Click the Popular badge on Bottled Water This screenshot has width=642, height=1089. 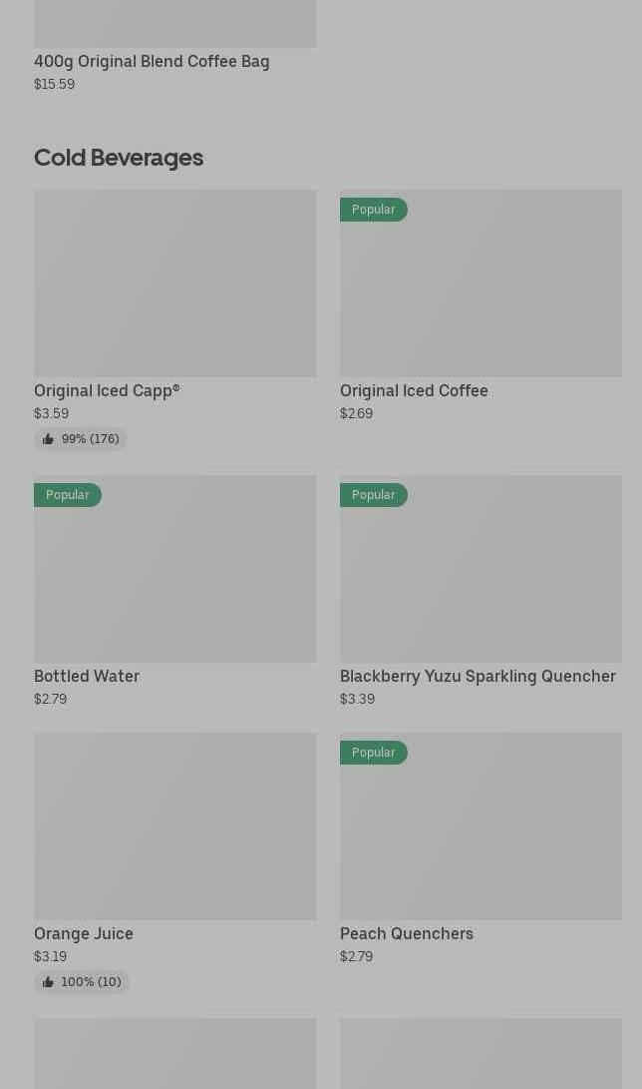click(67, 495)
